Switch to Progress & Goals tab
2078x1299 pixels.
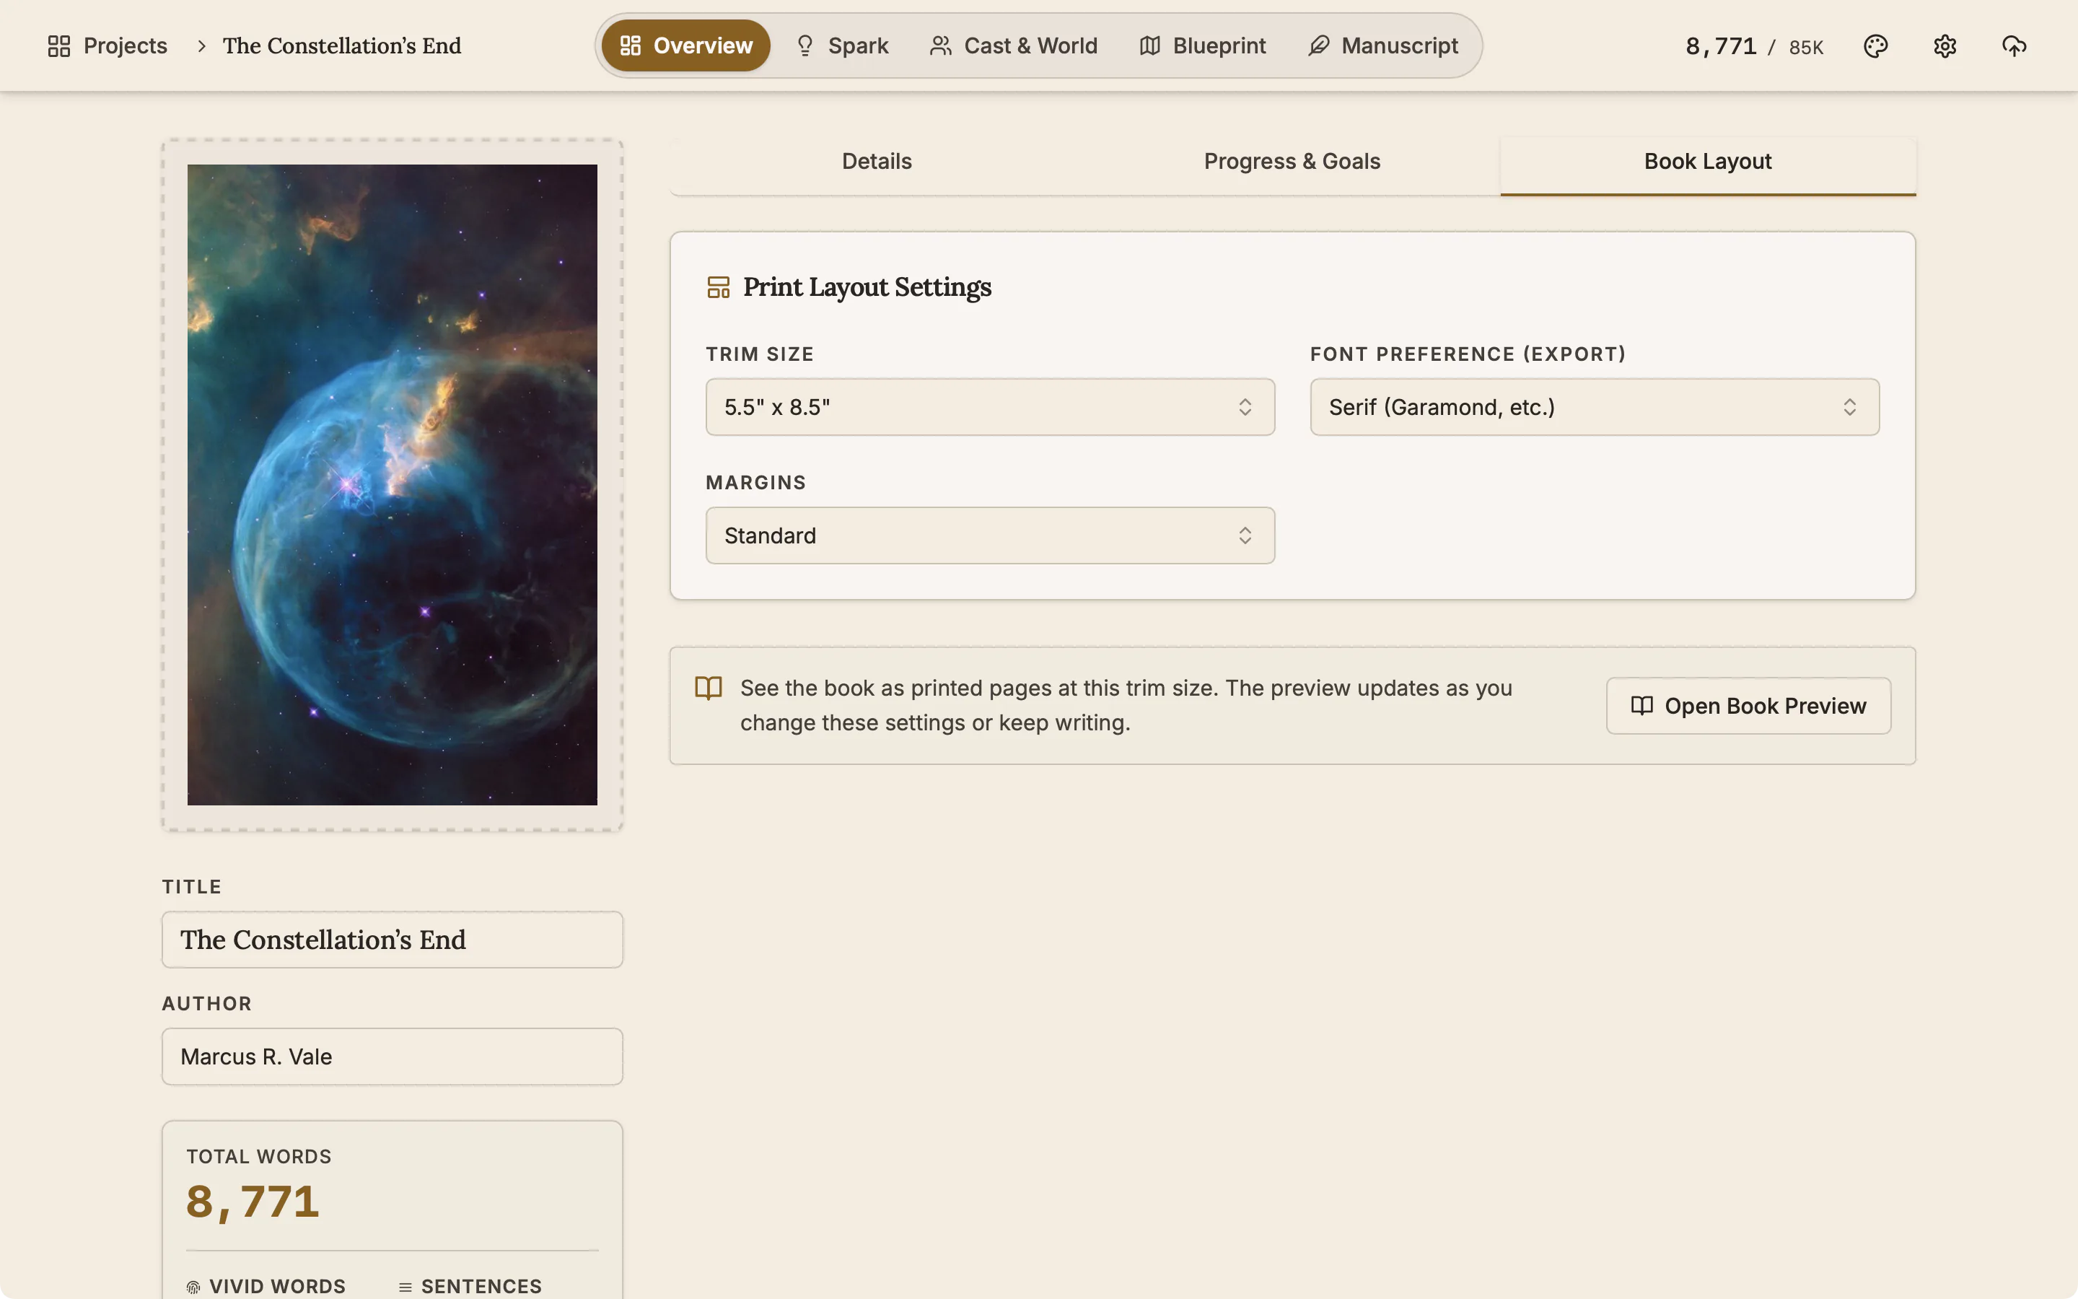pyautogui.click(x=1292, y=162)
